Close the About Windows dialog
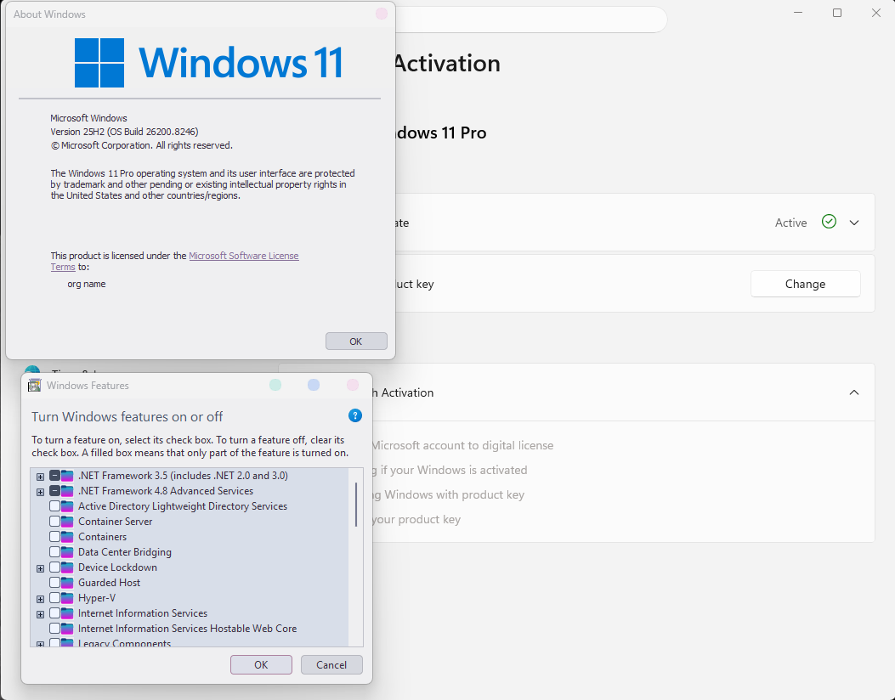 [x=382, y=14]
